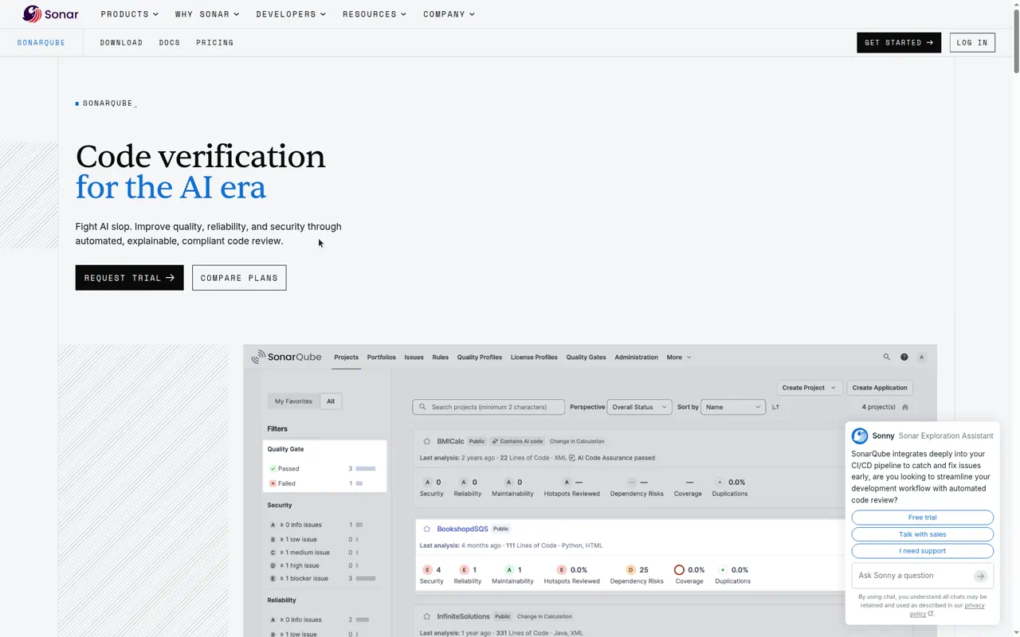The width and height of the screenshot is (1020, 637).
Task: Open the BookshopdSQS project link
Action: pos(462,529)
